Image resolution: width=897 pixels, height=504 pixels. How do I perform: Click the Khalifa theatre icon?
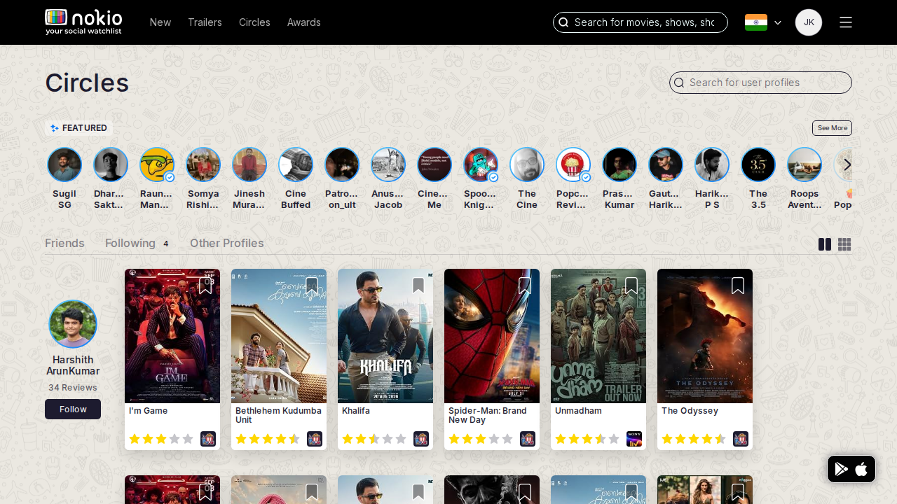click(x=421, y=439)
